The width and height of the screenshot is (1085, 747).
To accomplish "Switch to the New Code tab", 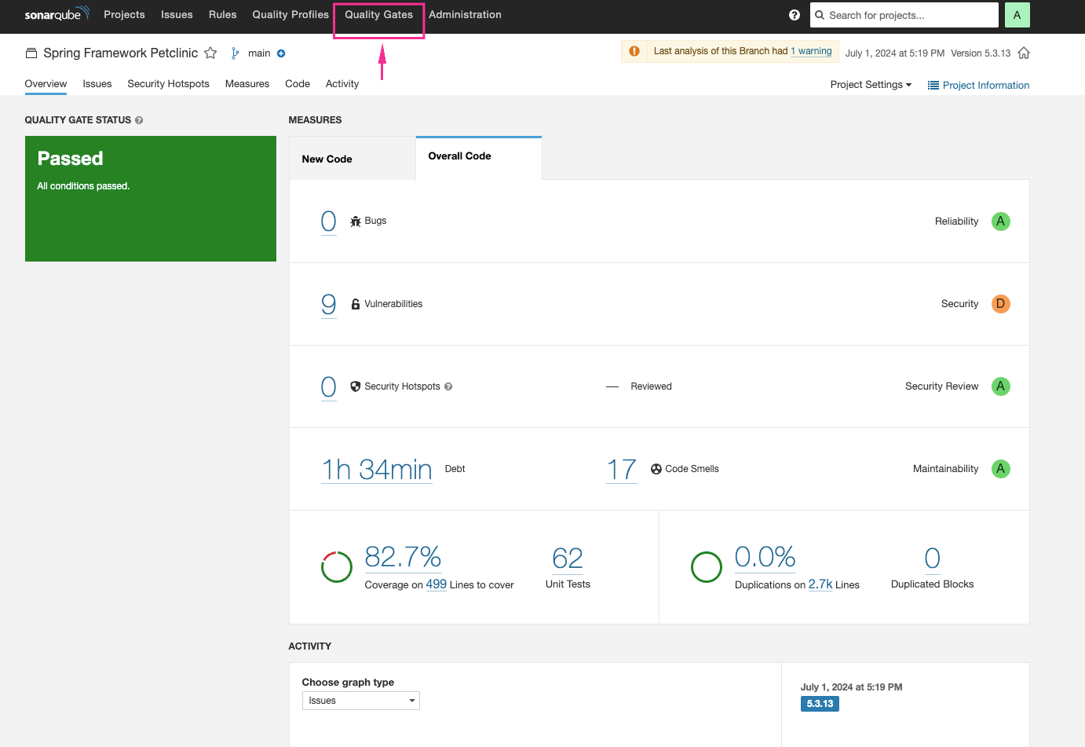I will coord(327,159).
